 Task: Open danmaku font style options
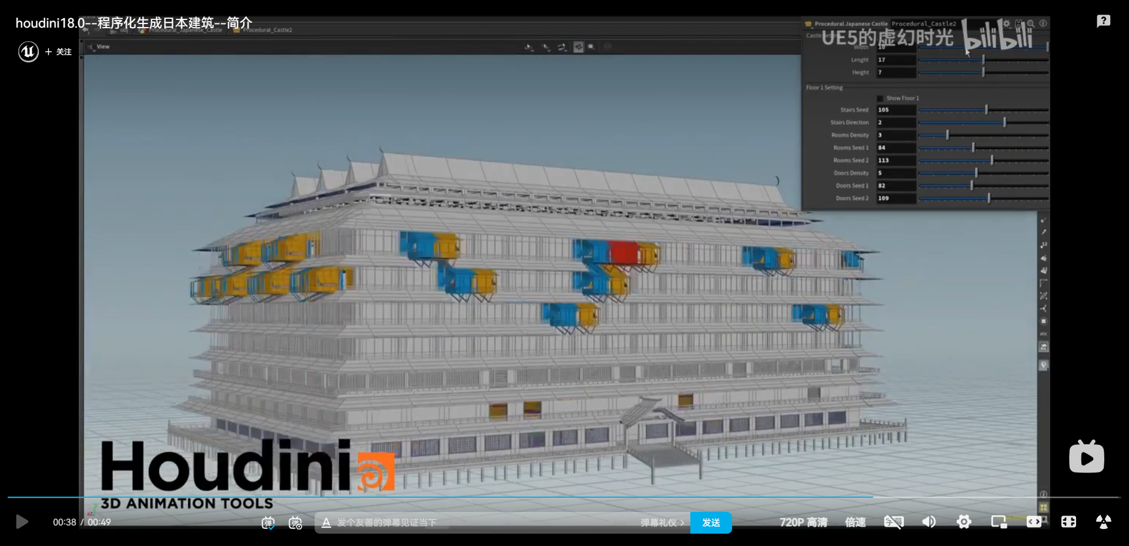326,522
